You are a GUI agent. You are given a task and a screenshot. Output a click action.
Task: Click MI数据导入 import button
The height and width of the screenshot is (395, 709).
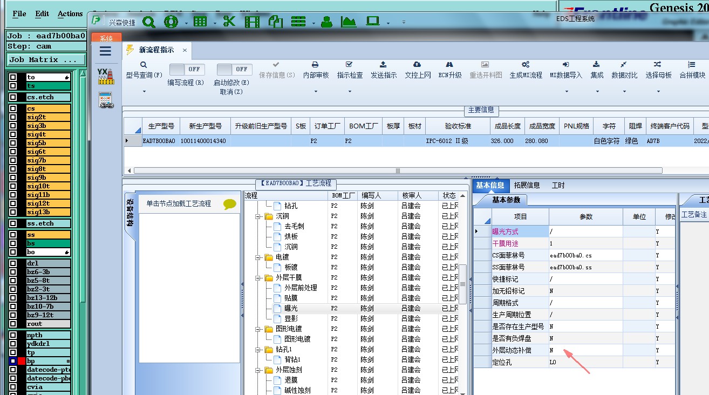(566, 71)
